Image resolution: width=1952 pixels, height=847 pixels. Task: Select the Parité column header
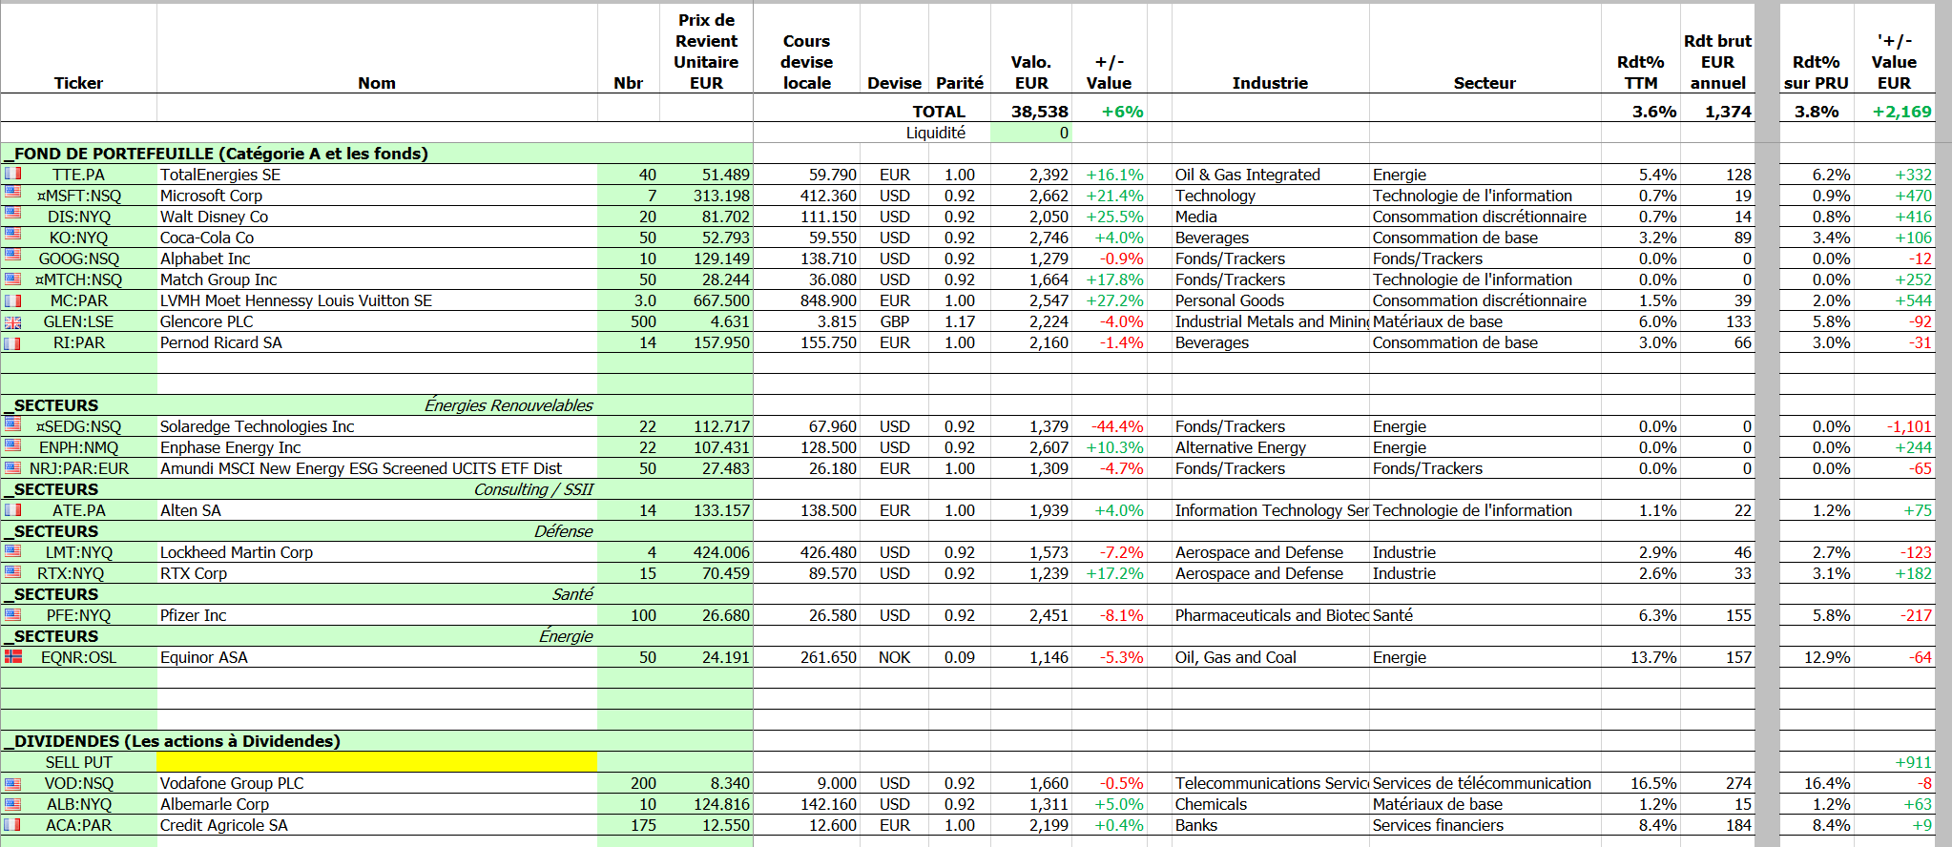[x=960, y=83]
